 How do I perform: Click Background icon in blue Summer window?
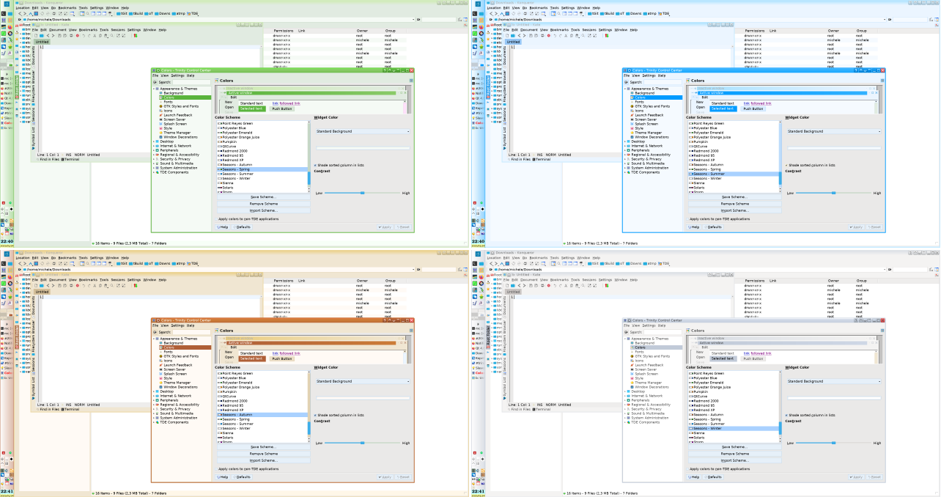pyautogui.click(x=632, y=93)
